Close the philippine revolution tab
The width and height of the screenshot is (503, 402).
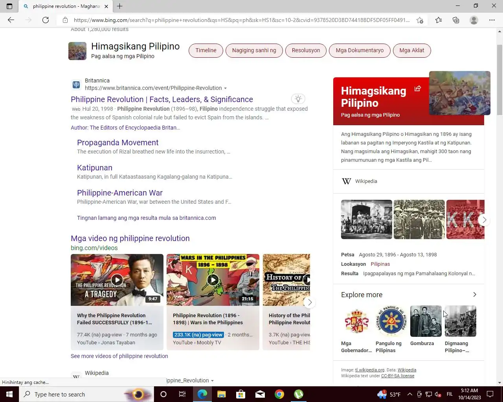[106, 6]
